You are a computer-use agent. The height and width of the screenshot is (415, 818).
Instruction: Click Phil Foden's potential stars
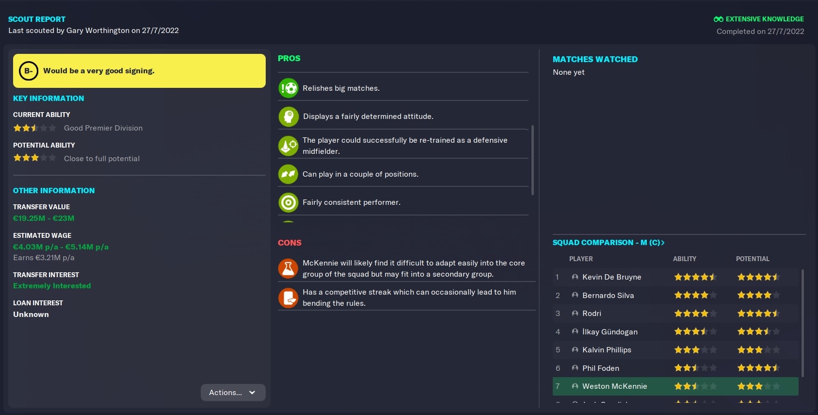coord(758,368)
